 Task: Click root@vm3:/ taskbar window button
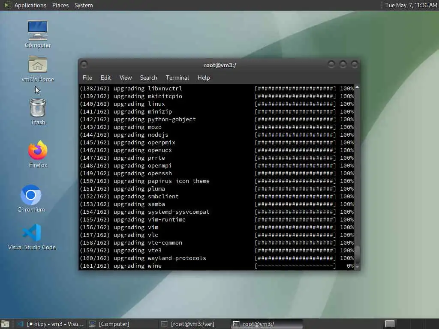click(x=267, y=324)
